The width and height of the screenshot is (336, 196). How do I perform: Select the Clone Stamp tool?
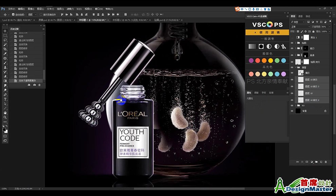click(x=5, y=67)
